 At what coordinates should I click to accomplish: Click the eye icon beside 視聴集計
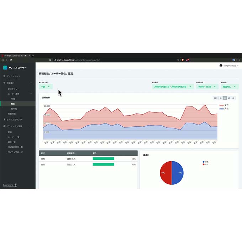click(x=4, y=83)
